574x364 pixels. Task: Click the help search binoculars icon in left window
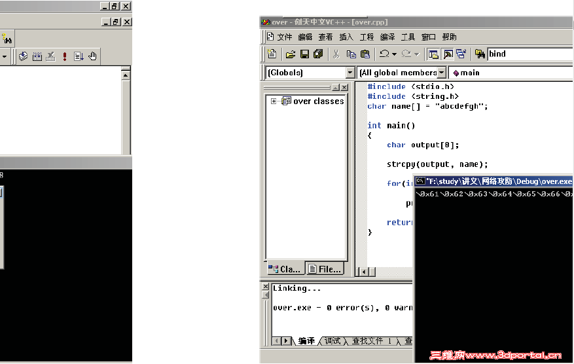click(x=7, y=39)
